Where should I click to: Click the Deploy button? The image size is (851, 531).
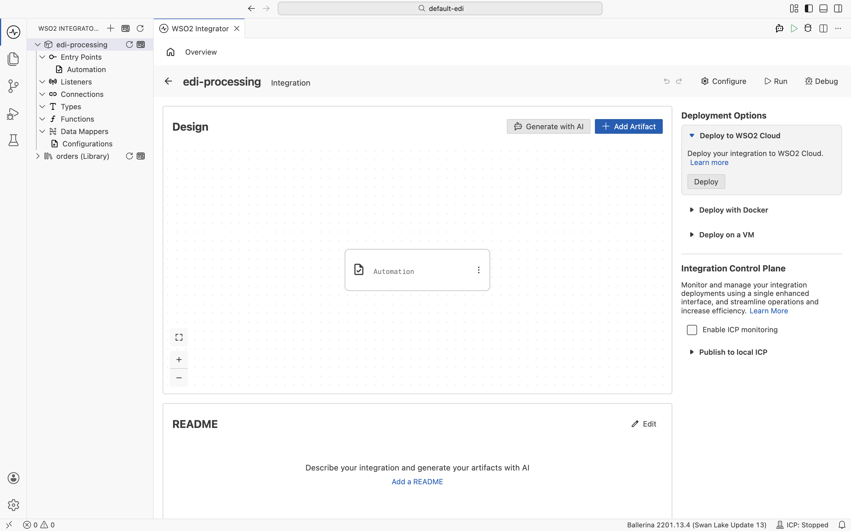pyautogui.click(x=706, y=182)
